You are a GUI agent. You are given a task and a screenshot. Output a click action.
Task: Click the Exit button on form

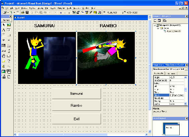click(77, 119)
